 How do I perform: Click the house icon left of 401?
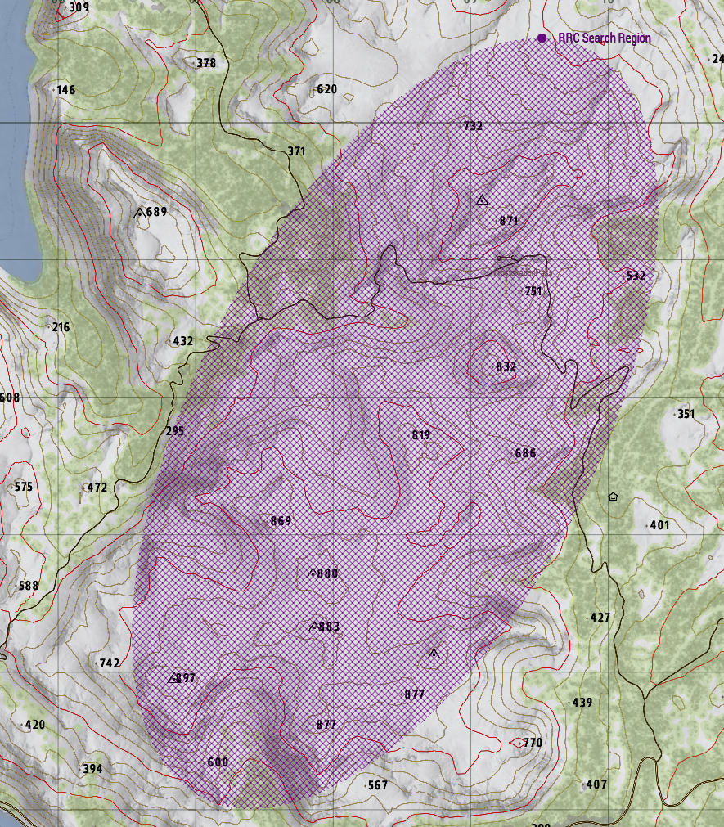(x=613, y=497)
